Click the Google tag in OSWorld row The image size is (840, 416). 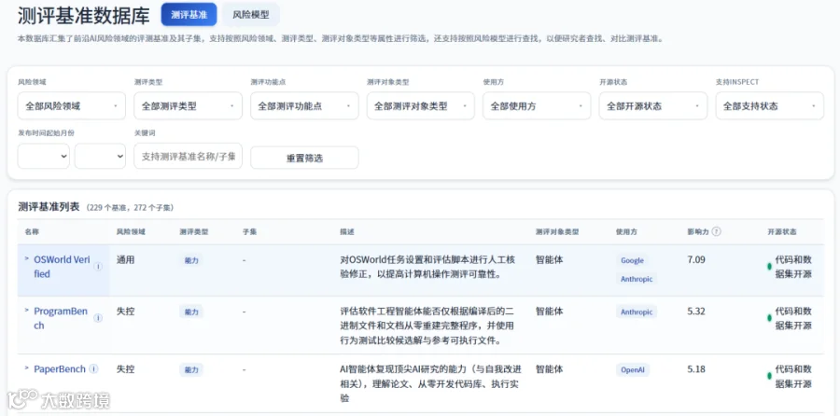tap(632, 261)
